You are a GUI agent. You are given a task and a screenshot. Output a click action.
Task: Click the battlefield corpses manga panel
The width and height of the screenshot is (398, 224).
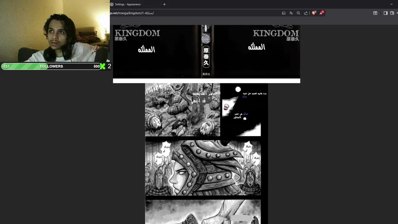(183, 110)
